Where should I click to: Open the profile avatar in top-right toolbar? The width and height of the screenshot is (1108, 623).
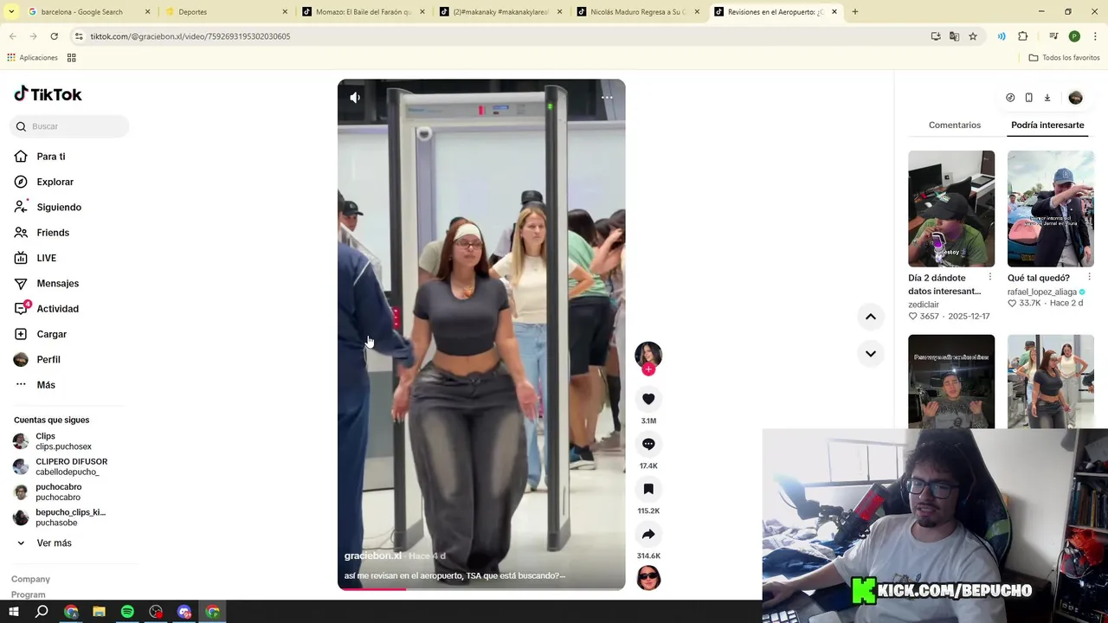pos(1075,98)
